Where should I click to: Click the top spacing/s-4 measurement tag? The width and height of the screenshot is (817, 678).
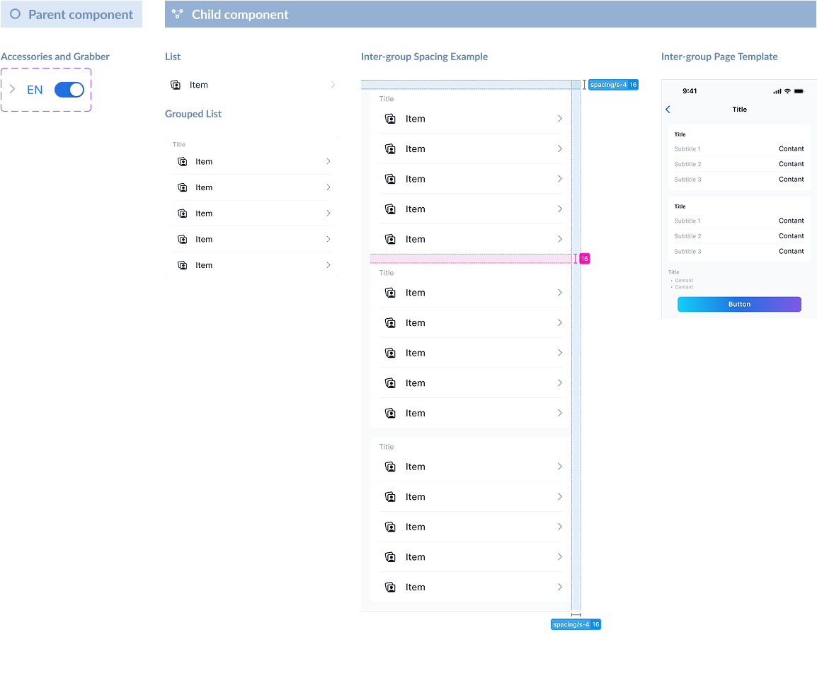point(613,85)
